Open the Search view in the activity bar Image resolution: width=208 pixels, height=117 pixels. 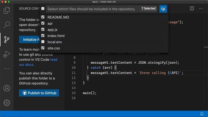coord(6,25)
